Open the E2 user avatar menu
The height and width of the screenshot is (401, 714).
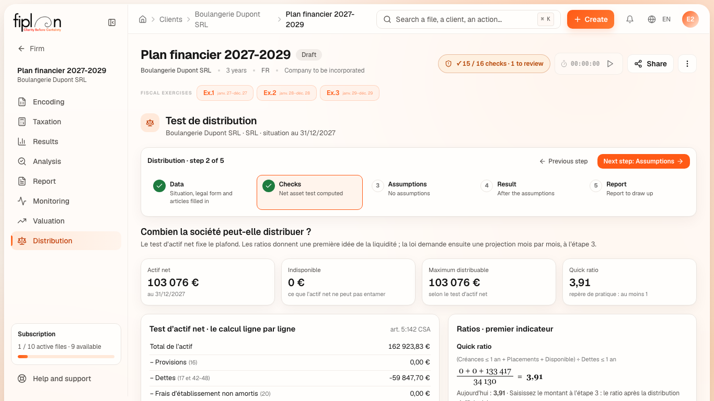coord(690,19)
